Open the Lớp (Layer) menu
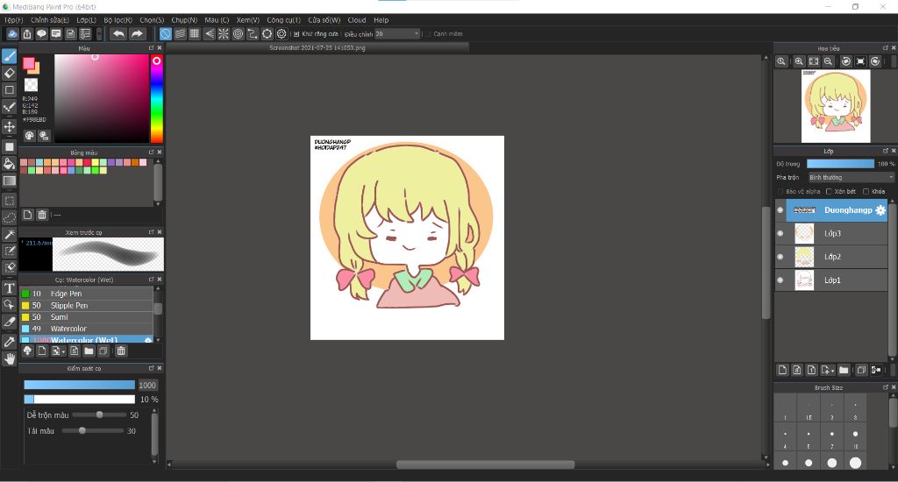898x482 pixels. click(x=87, y=20)
